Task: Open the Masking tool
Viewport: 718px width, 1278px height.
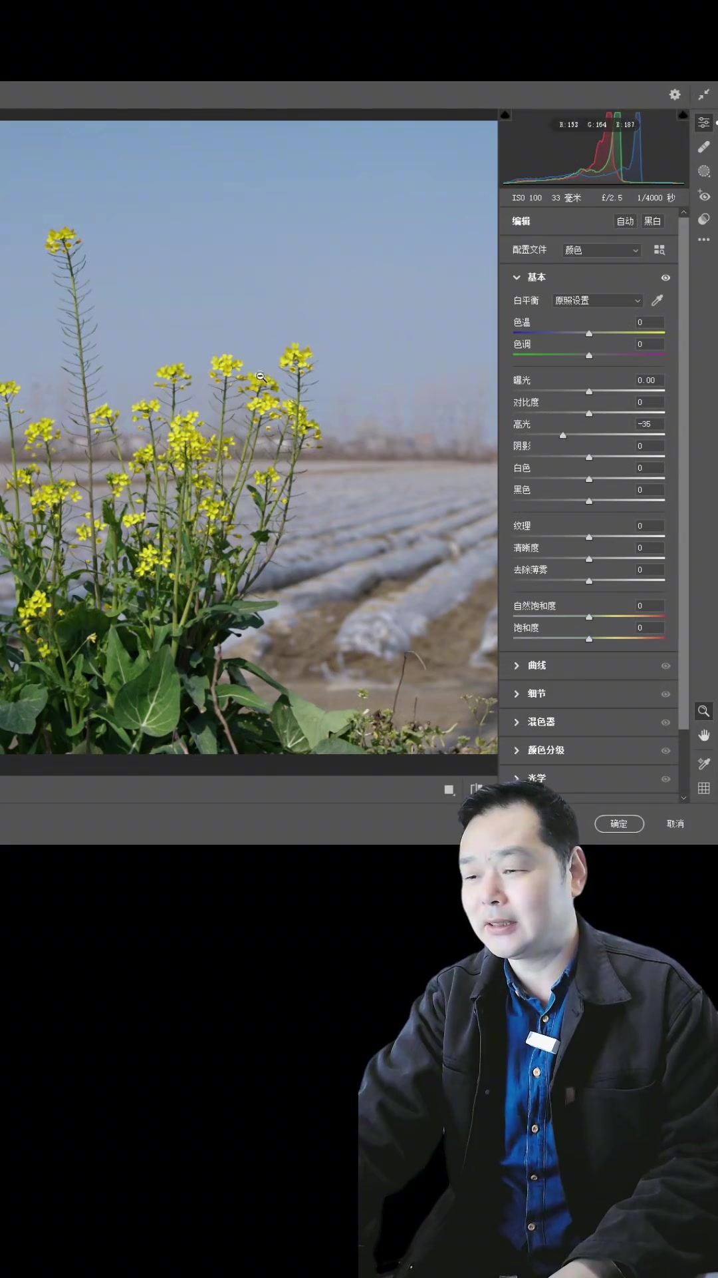Action: pos(703,171)
